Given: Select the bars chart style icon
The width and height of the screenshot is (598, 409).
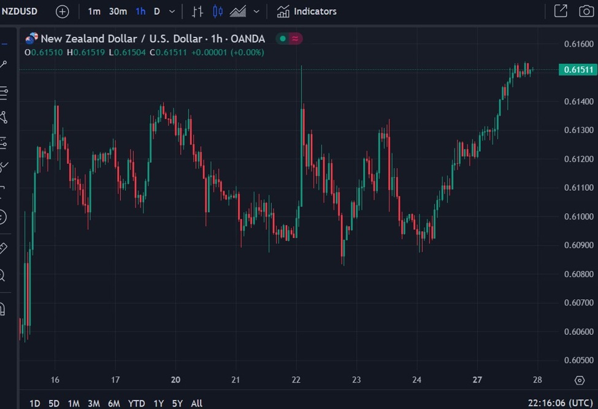Looking at the screenshot, I should point(197,12).
